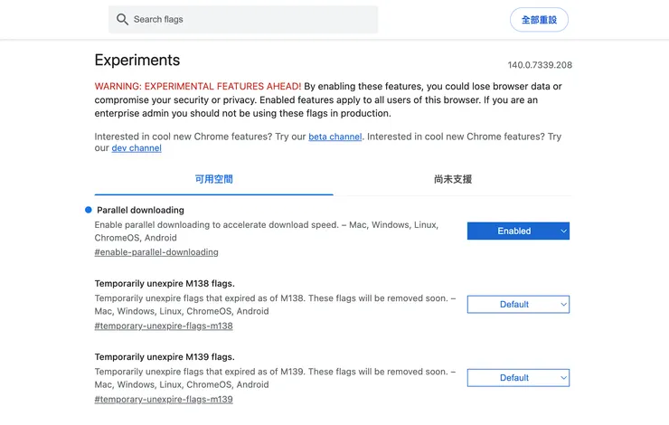669x425 pixels.
Task: Open the M139 flags Default dropdown
Action: click(518, 377)
